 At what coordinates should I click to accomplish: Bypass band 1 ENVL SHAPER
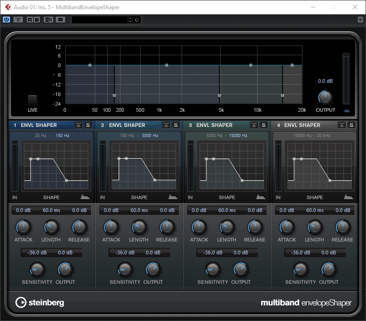[79, 125]
